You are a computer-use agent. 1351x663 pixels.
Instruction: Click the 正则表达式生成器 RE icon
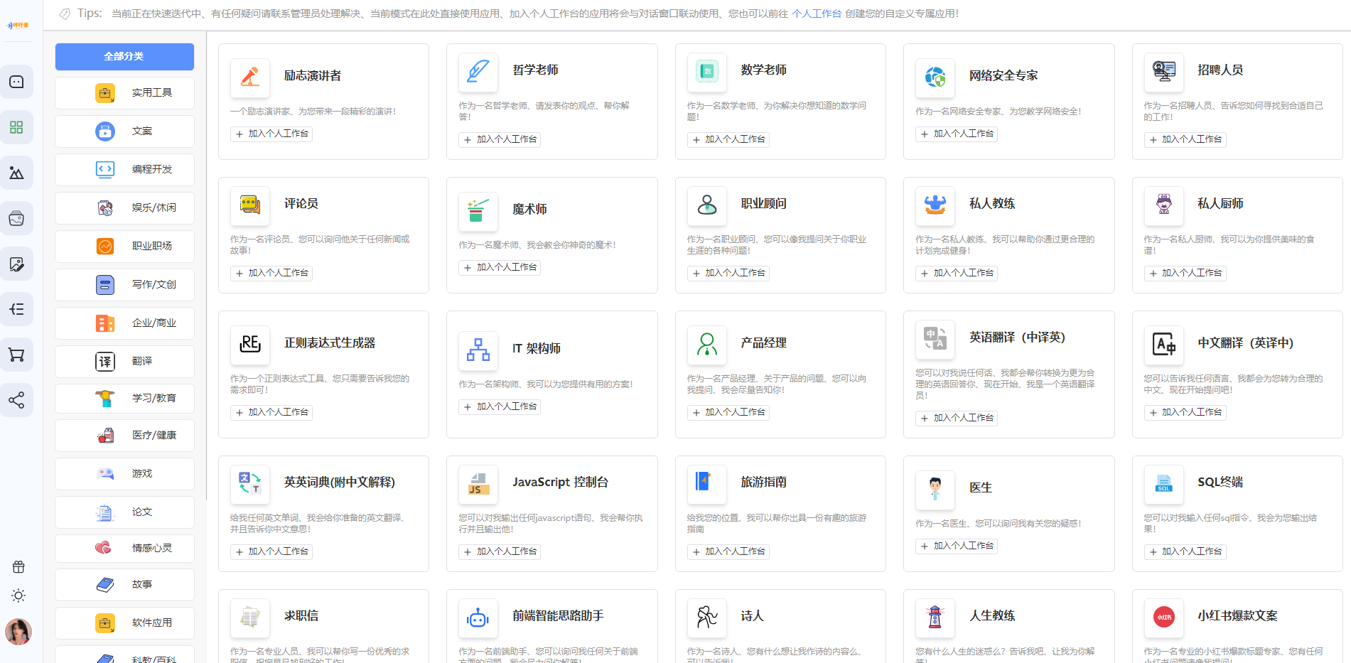(x=250, y=345)
